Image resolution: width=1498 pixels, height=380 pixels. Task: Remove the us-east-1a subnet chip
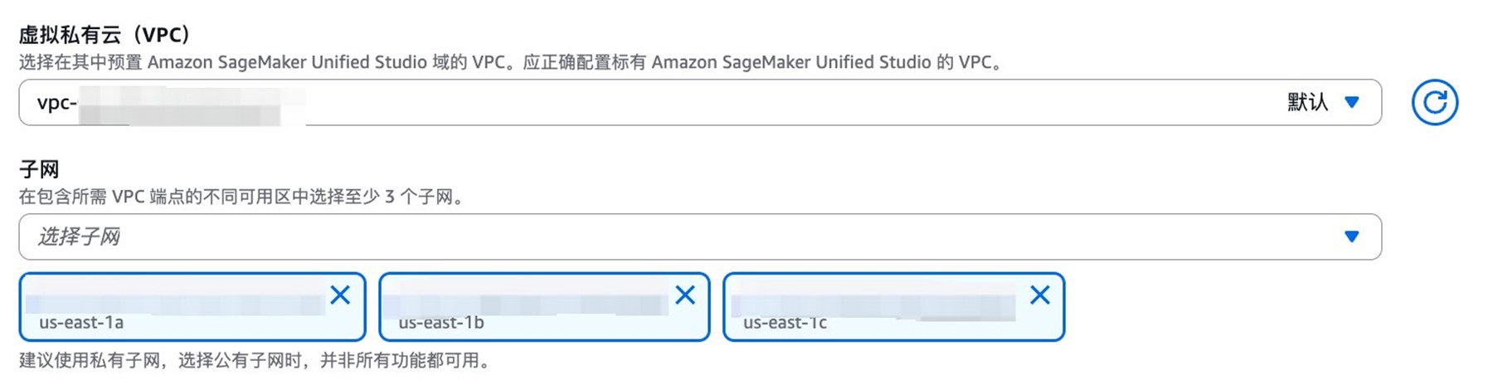point(340,295)
